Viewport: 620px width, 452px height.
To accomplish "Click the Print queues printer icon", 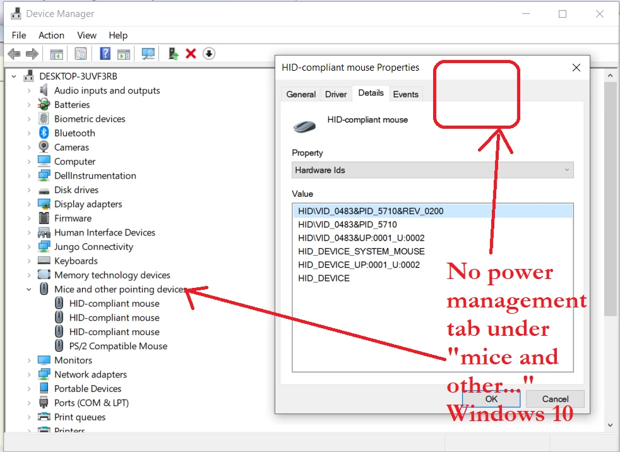I will pyautogui.click(x=44, y=417).
